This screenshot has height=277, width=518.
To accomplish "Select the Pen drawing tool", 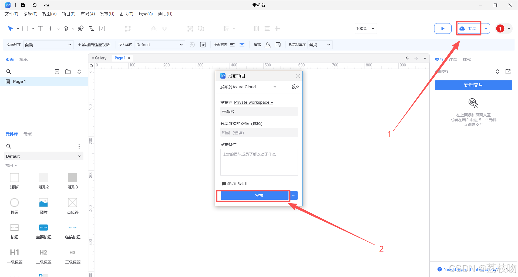I will click(x=80, y=29).
